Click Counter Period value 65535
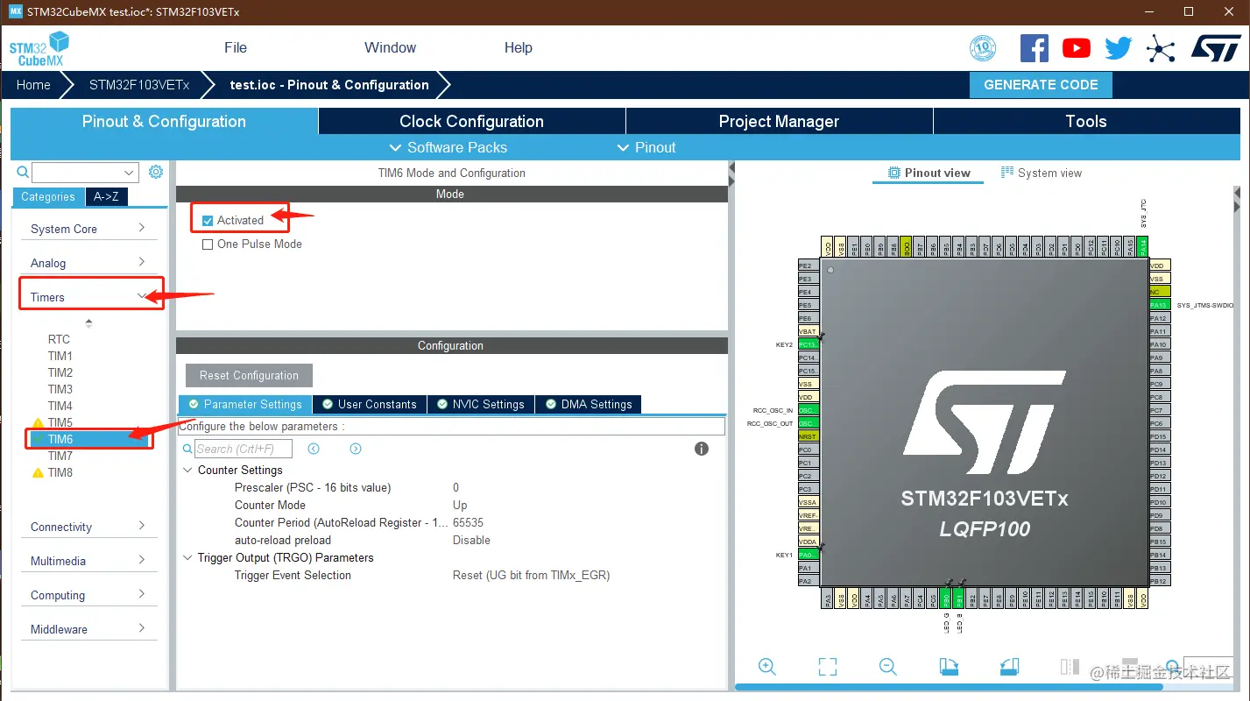 [x=469, y=523]
